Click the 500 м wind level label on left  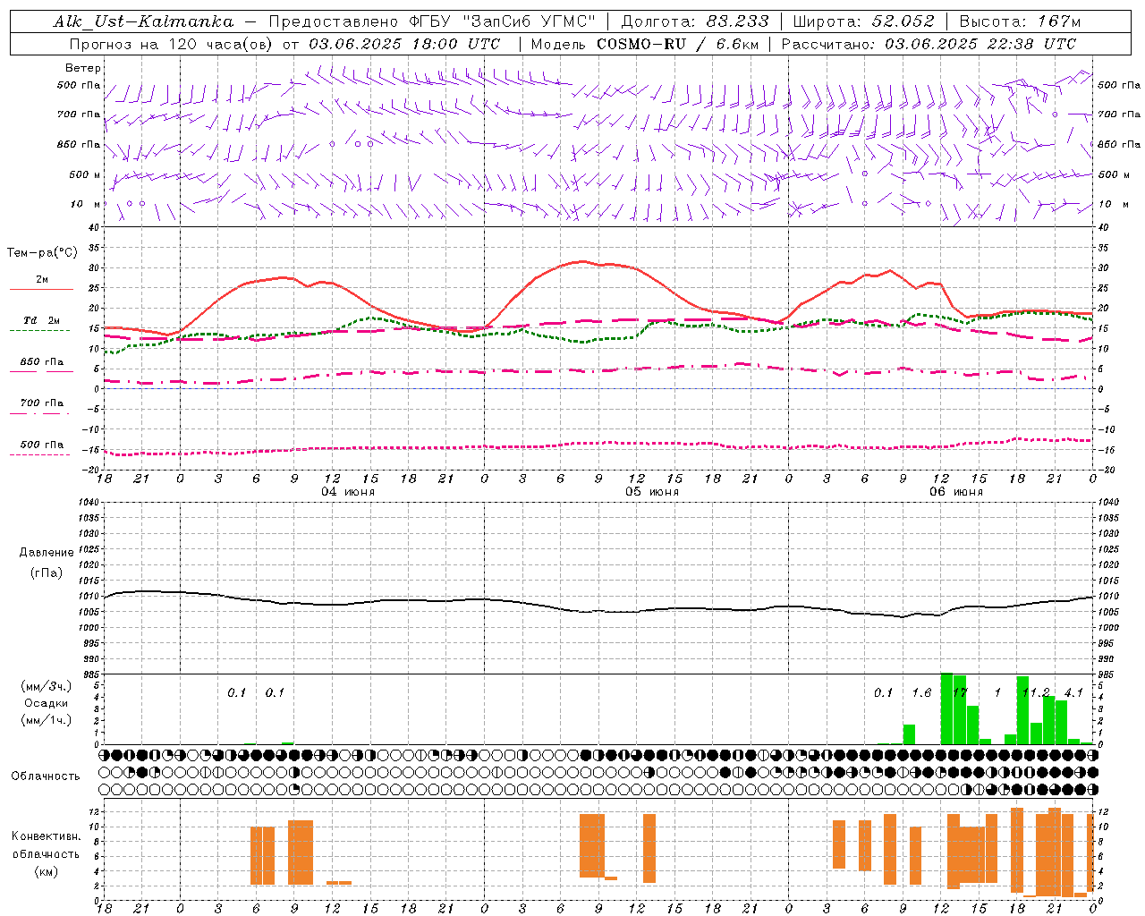[x=85, y=174]
